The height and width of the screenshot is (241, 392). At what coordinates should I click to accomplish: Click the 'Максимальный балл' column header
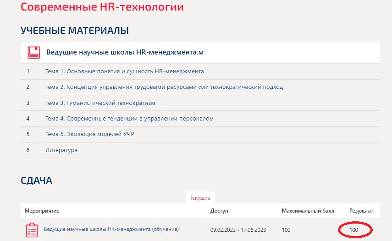308,211
